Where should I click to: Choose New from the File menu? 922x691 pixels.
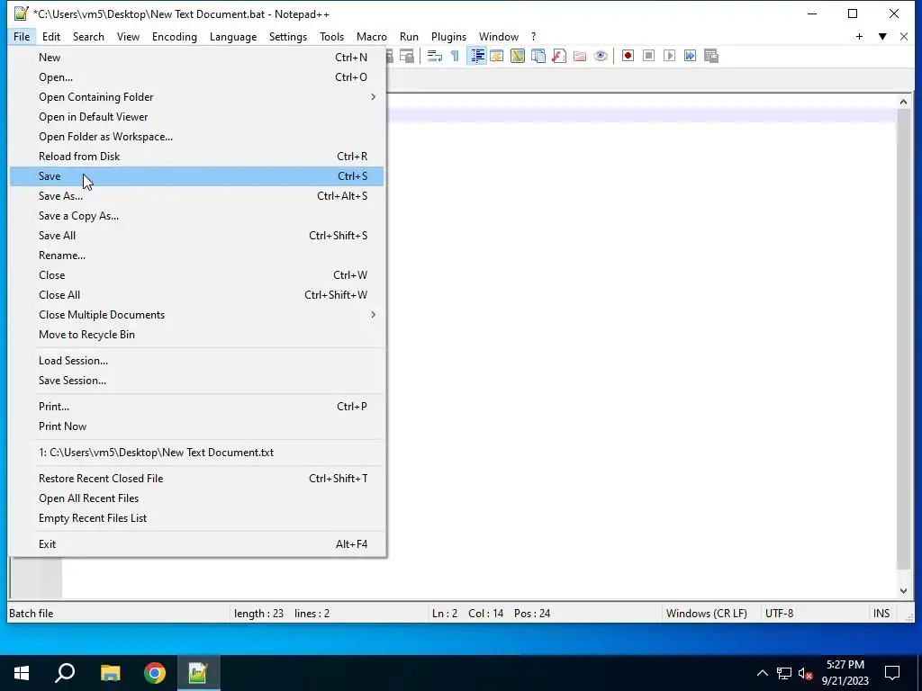[196, 58]
